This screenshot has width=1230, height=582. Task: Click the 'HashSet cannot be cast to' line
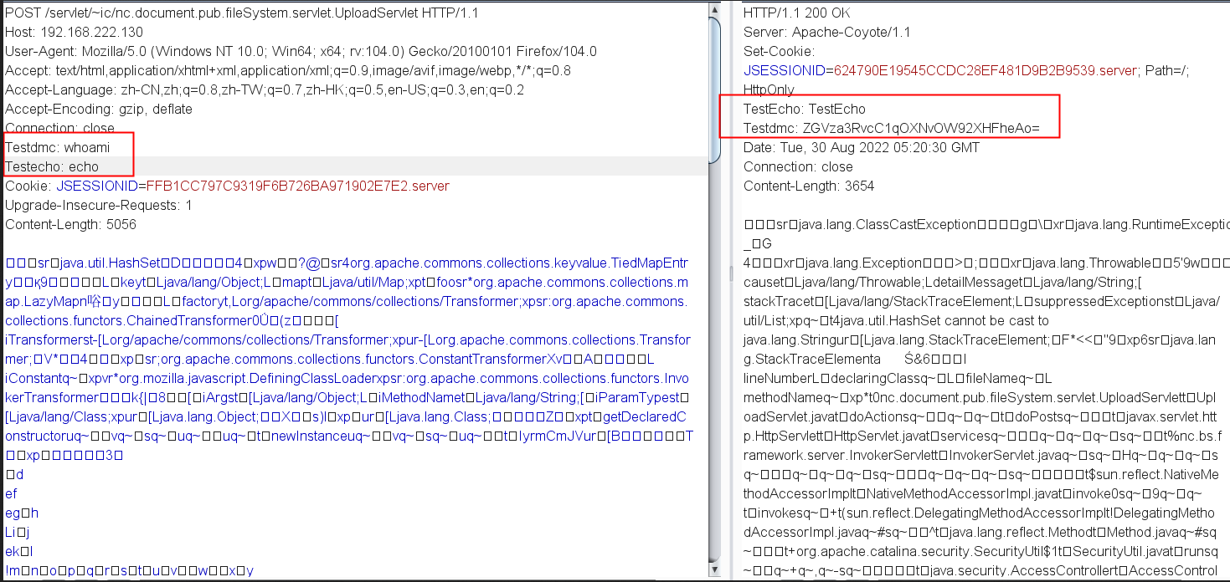[x=896, y=320]
